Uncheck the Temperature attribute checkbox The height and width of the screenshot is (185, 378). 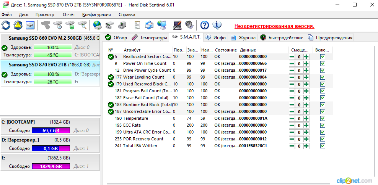323,119
